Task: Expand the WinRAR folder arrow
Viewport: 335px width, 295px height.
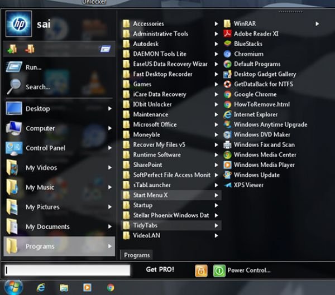Action: pos(317,23)
